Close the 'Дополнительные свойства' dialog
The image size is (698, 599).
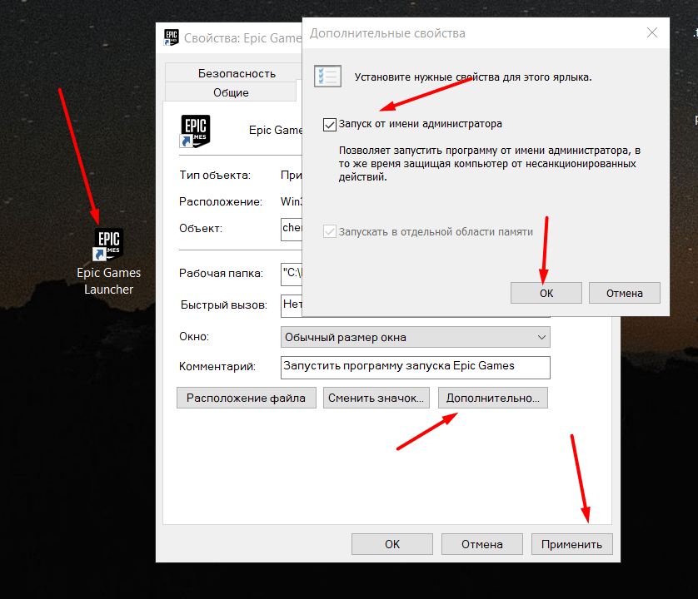[652, 33]
